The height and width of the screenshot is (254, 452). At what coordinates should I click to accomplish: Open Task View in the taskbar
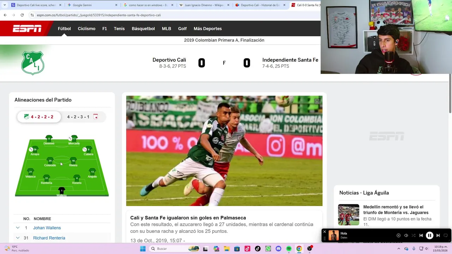coord(206,249)
